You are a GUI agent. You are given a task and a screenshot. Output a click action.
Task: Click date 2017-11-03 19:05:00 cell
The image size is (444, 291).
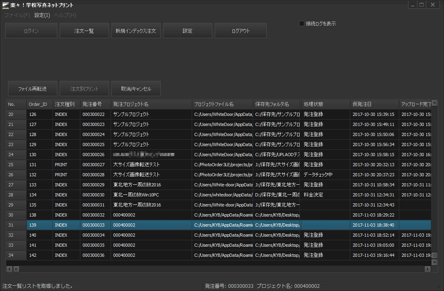[x=375, y=245]
